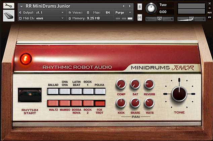Toggle the AUX button
213x141 pixels.
click(209, 13)
